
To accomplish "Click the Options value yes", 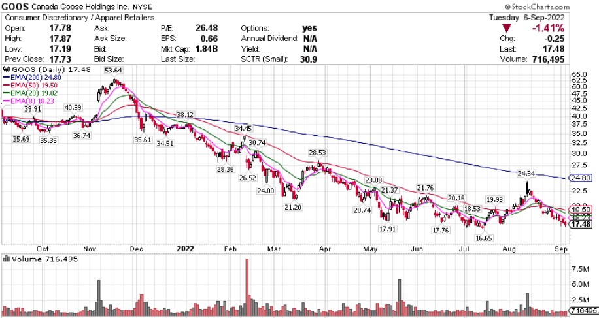I will tap(309, 28).
